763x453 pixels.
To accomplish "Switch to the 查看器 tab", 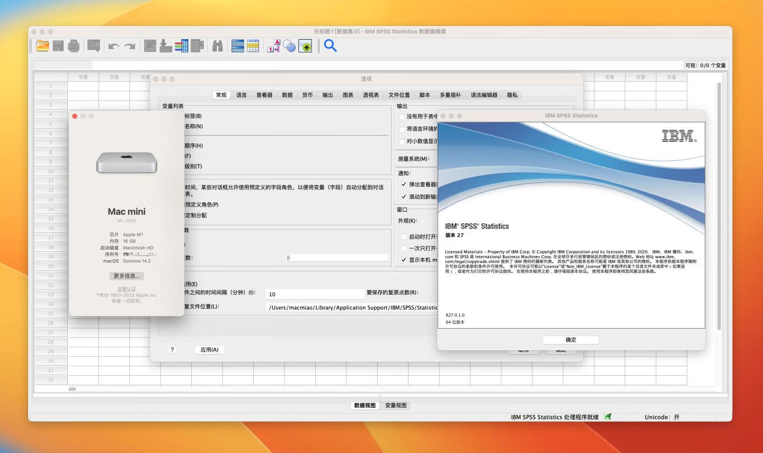I will [264, 95].
